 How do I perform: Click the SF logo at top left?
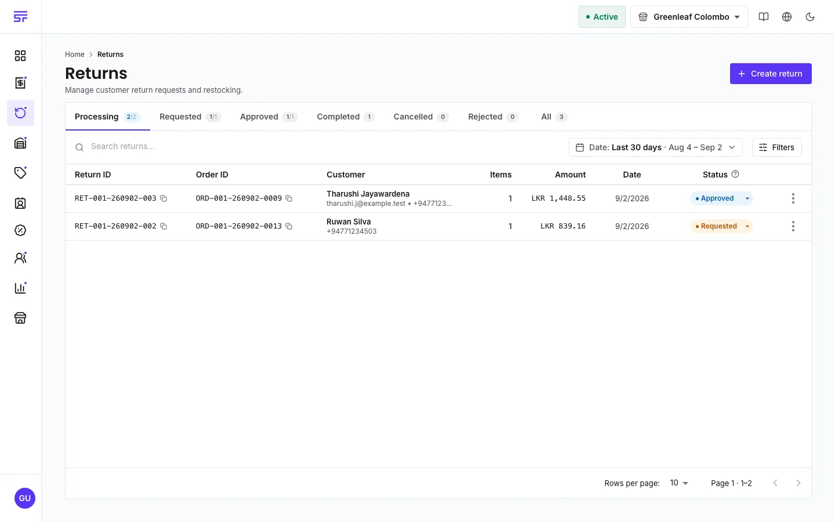20,17
